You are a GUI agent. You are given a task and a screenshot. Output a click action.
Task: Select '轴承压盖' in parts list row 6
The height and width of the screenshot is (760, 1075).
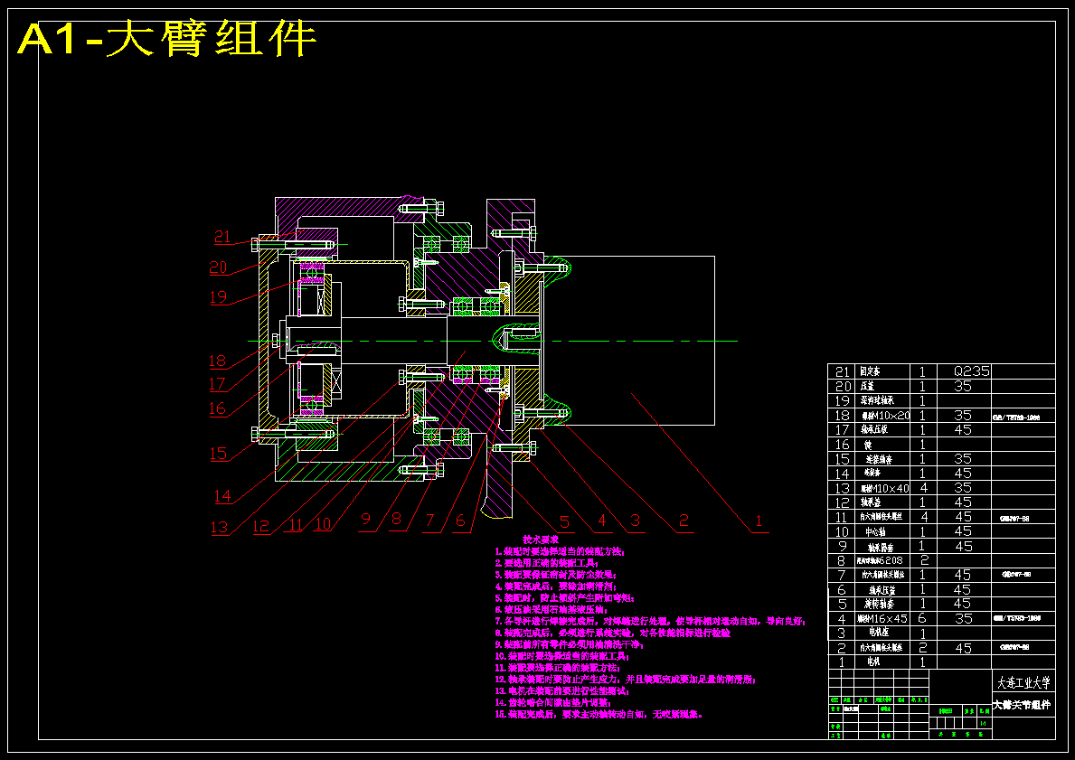[882, 590]
